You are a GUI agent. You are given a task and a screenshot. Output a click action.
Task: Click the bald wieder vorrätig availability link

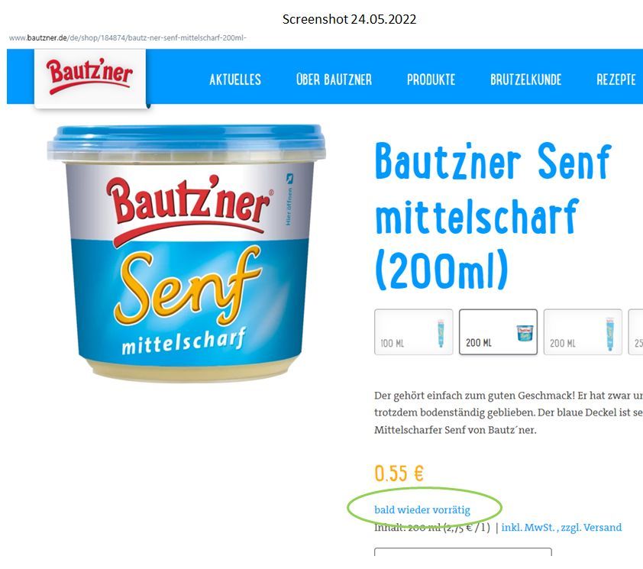422,510
